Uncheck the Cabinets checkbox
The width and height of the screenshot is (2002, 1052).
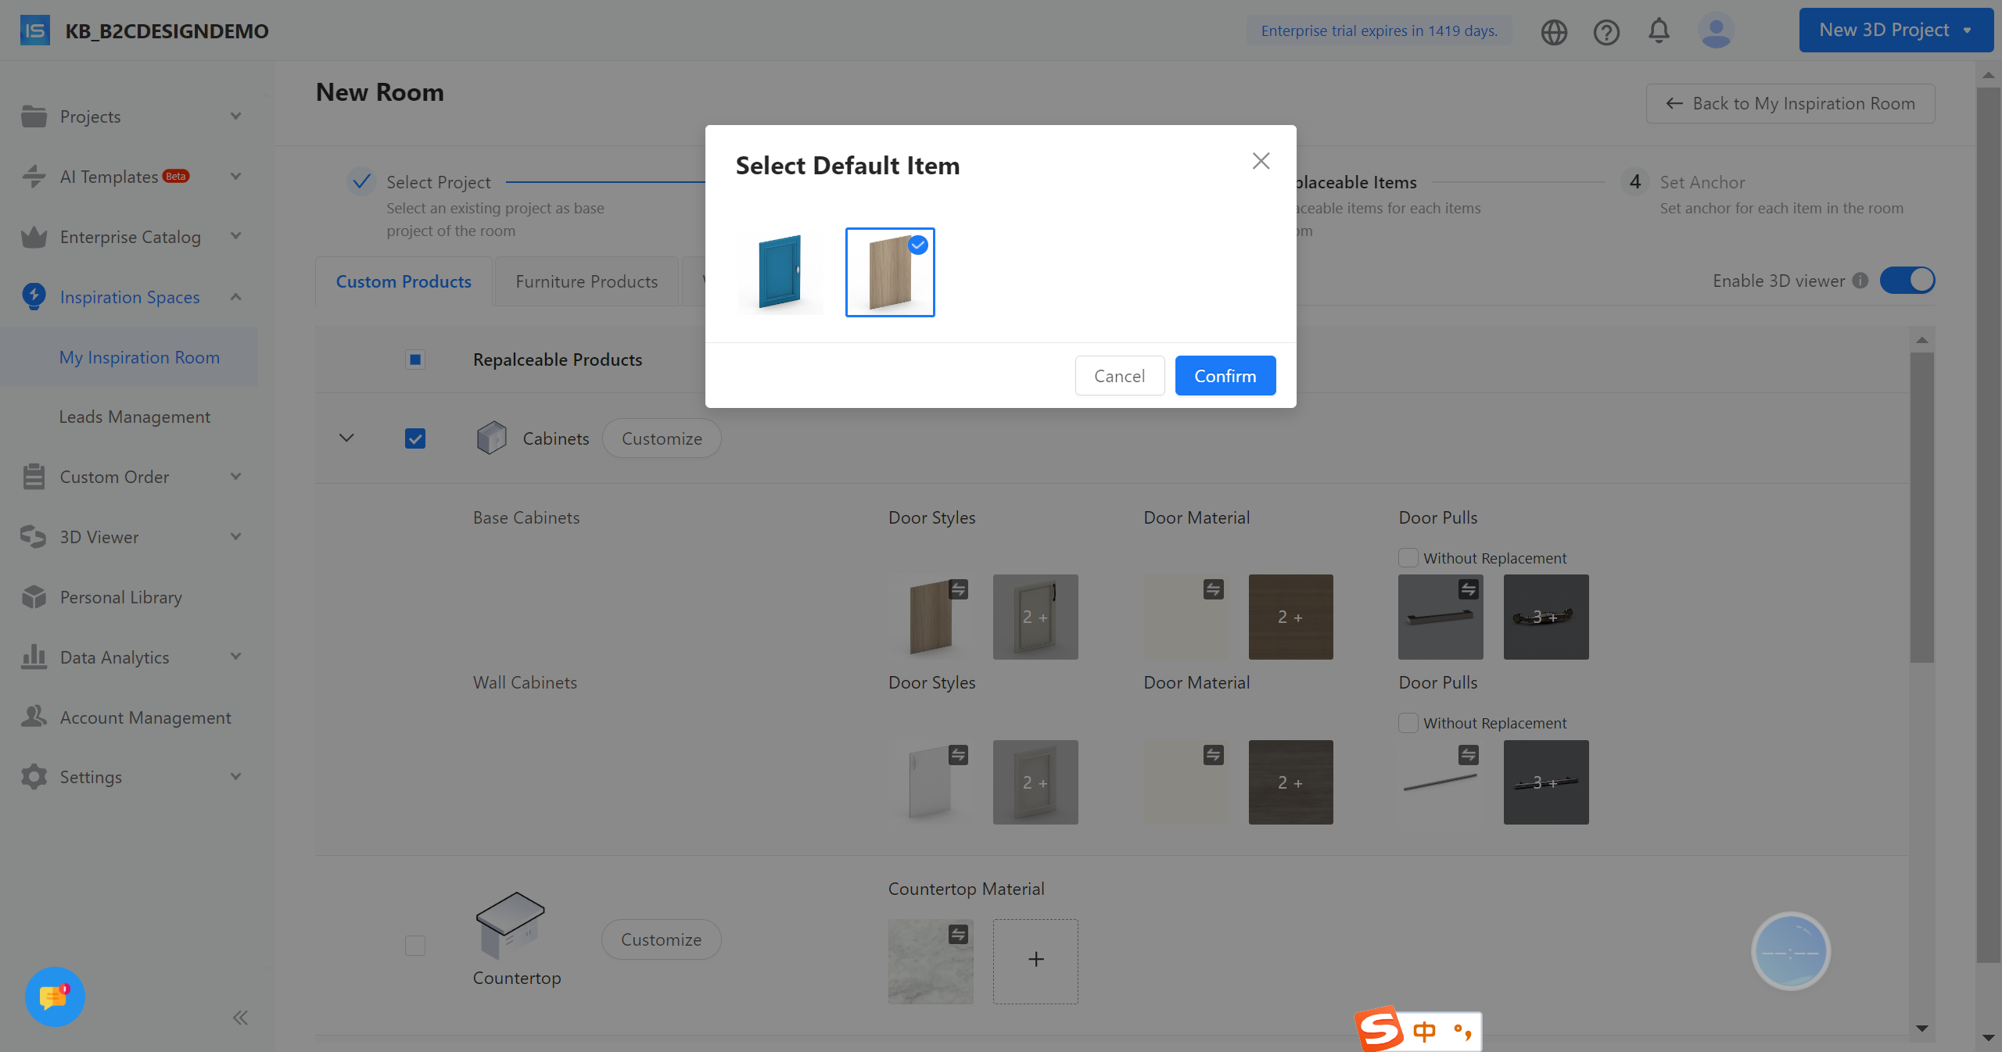tap(415, 438)
